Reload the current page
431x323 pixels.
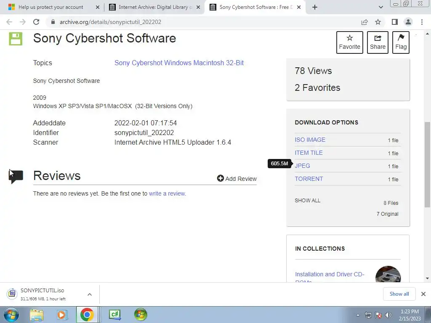[x=36, y=22]
